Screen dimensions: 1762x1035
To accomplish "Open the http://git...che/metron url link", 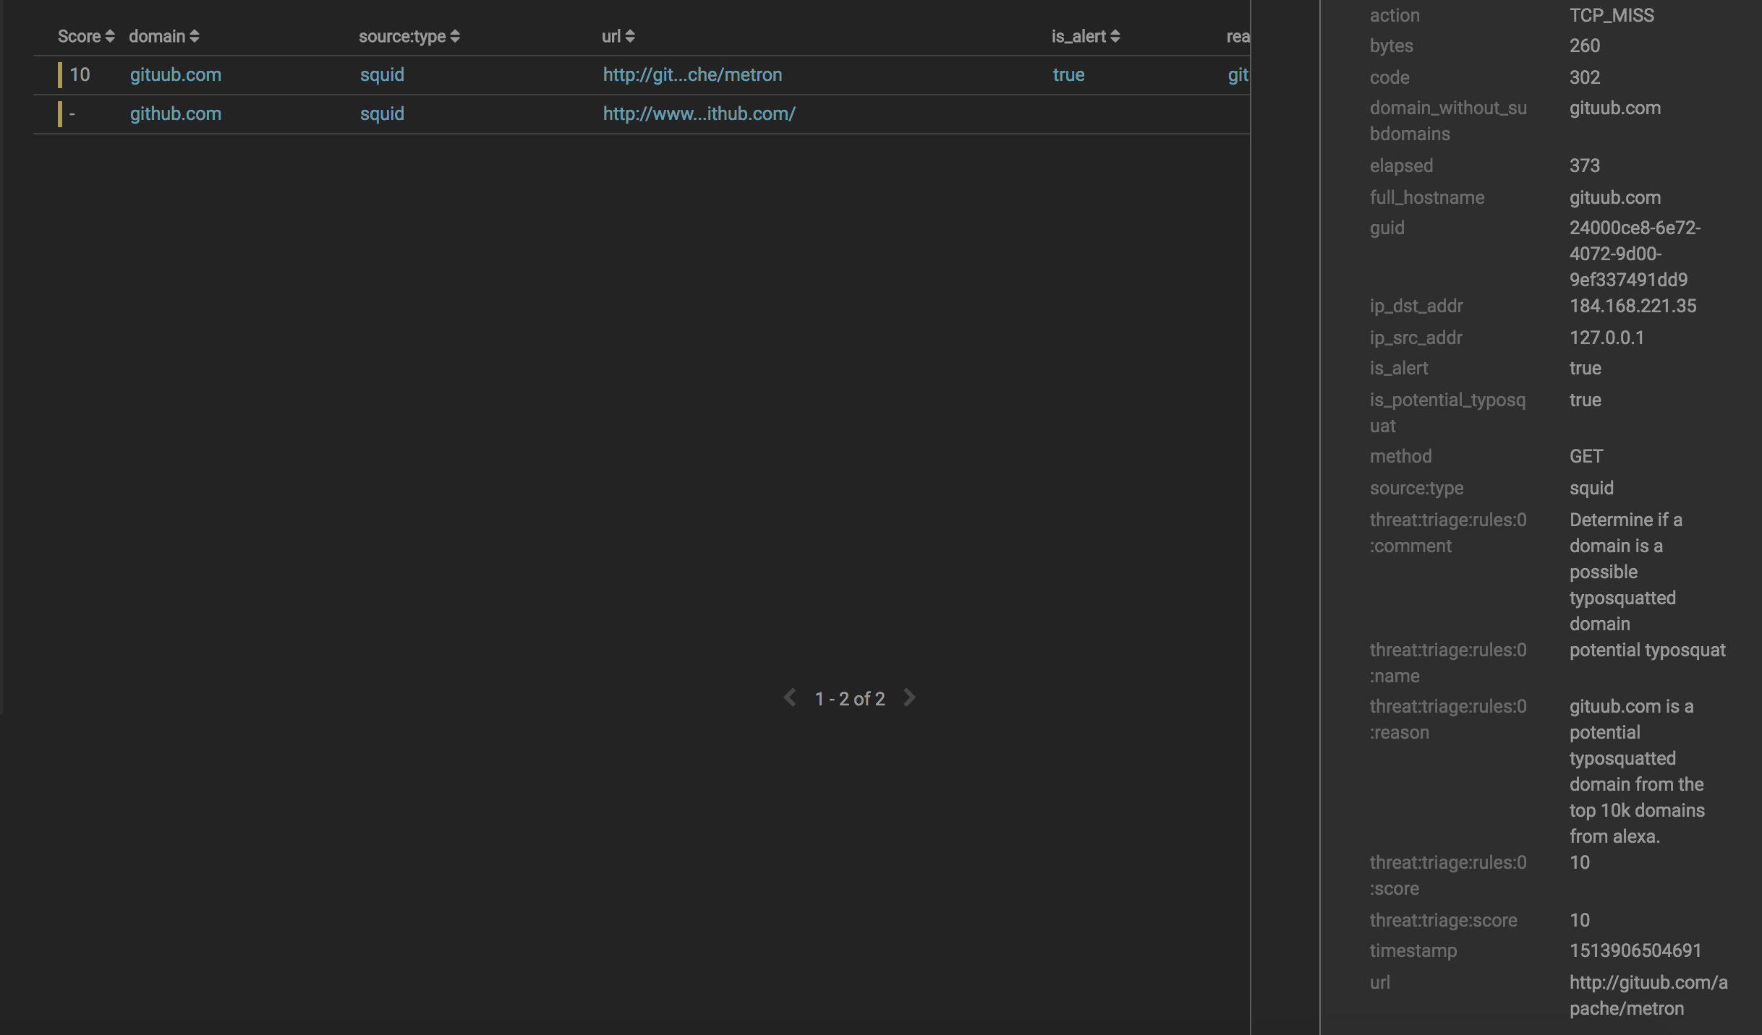I will 692,75.
